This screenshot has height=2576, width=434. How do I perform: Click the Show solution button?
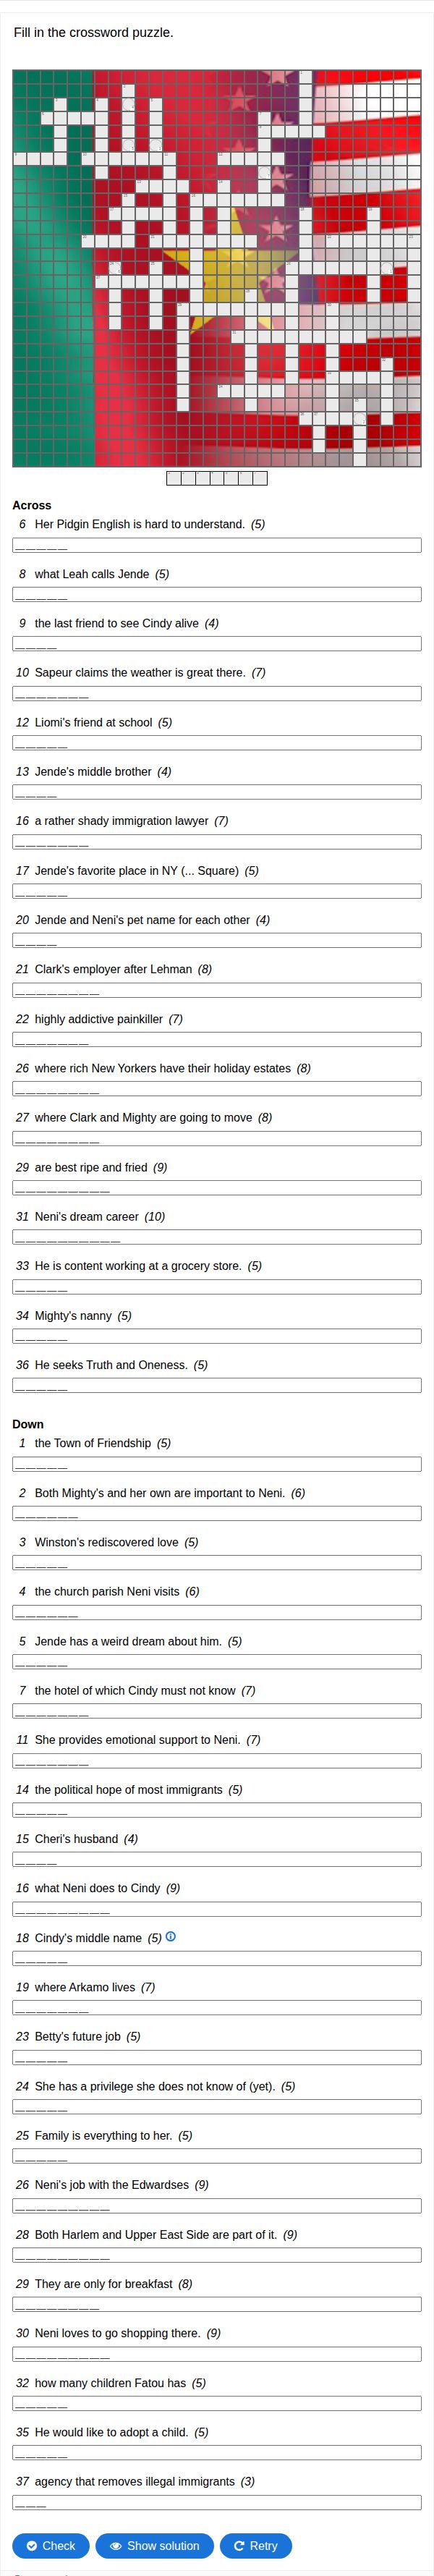pyautogui.click(x=155, y=2545)
